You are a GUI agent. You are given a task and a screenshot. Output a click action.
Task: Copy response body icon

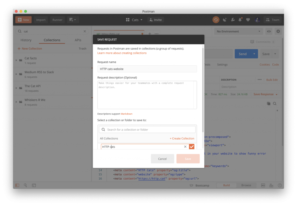[x=269, y=104]
